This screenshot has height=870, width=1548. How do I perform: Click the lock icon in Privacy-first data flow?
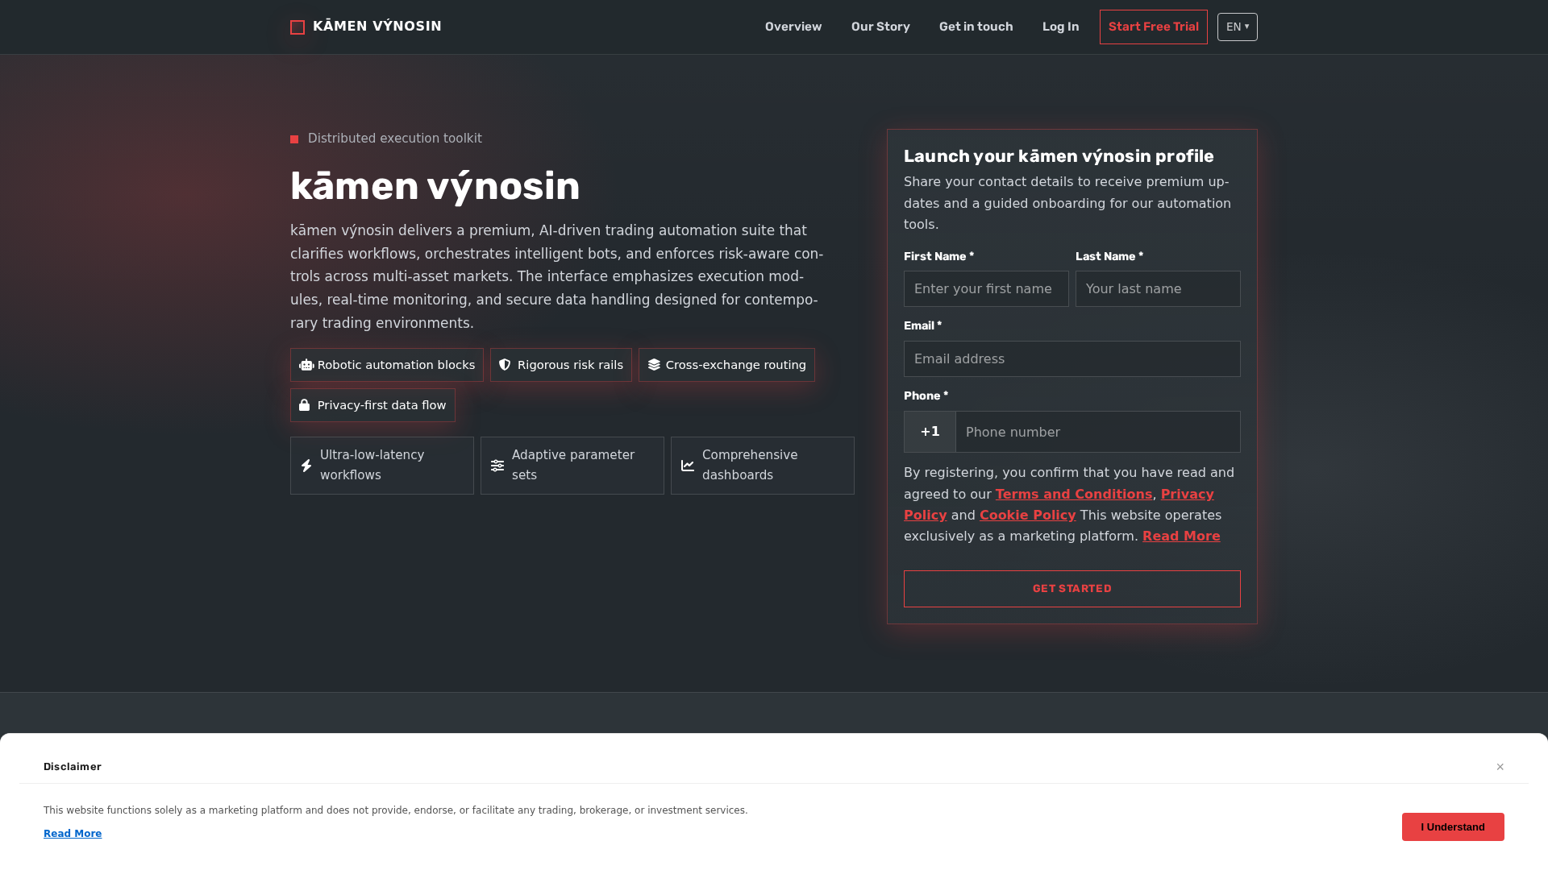tap(305, 405)
